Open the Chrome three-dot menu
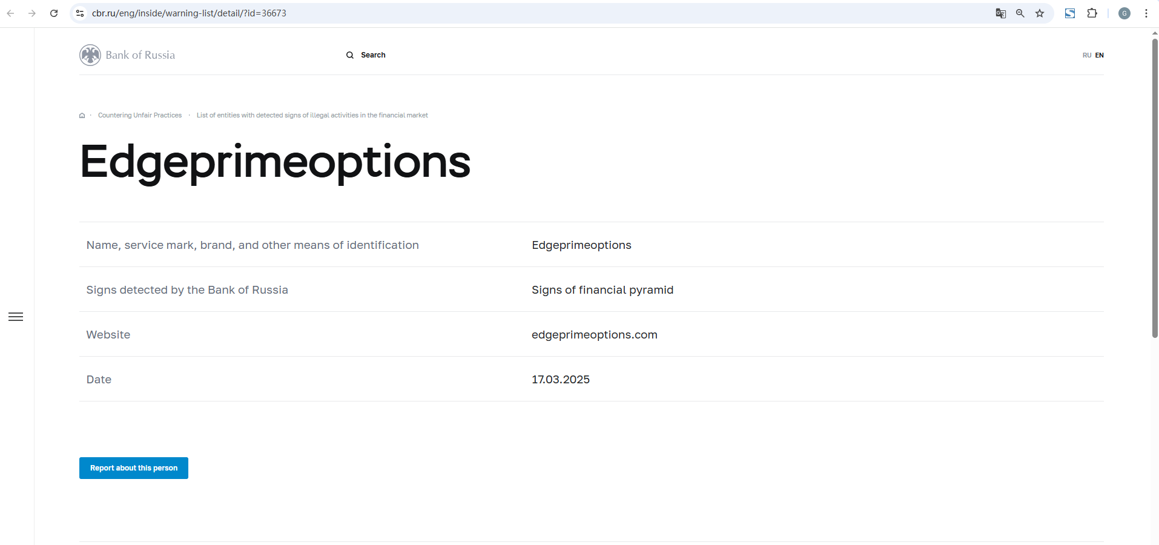The image size is (1159, 545). (x=1146, y=13)
